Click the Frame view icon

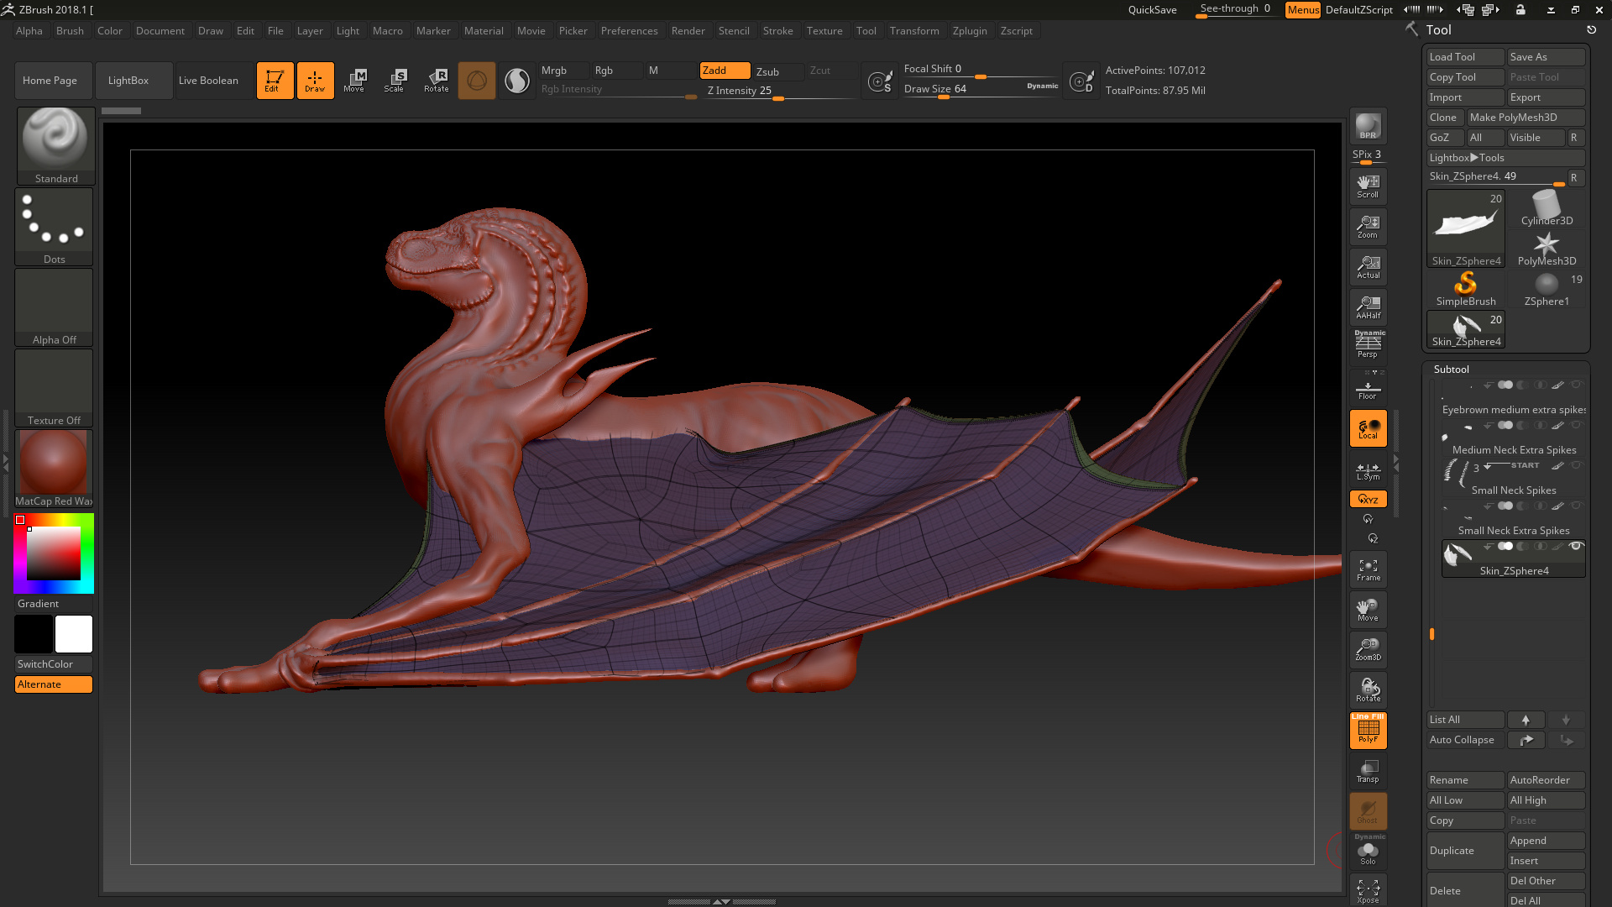tap(1368, 570)
